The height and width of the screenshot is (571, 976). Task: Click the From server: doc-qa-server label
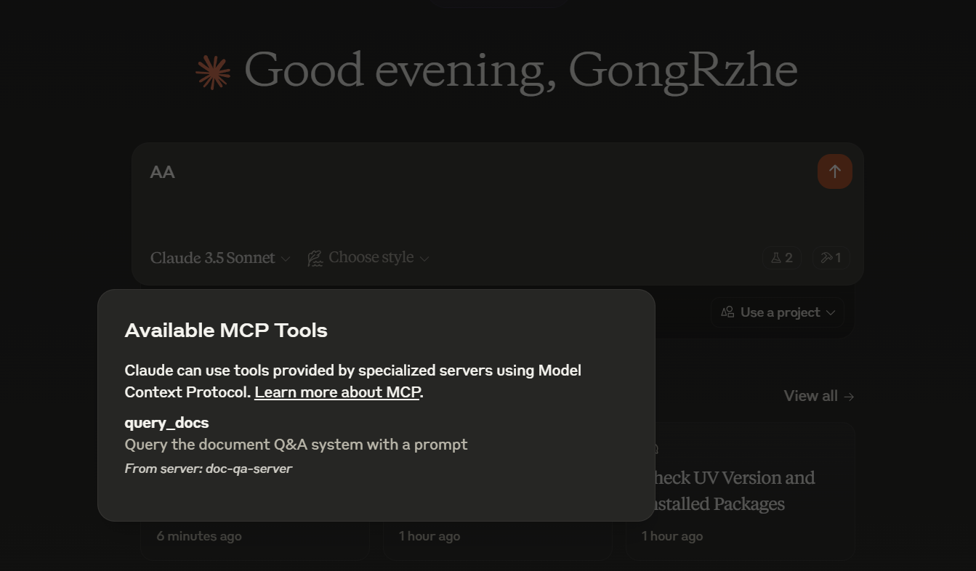point(208,469)
